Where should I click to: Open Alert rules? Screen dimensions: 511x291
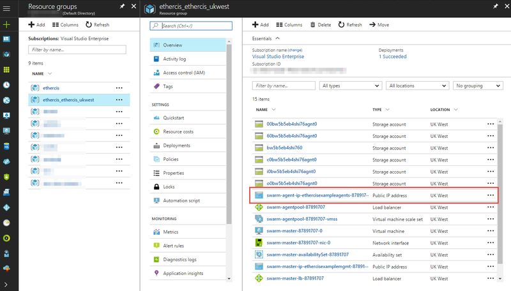coord(188,246)
